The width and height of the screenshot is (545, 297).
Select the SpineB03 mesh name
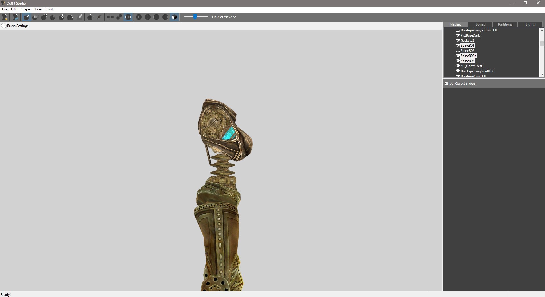point(467,61)
